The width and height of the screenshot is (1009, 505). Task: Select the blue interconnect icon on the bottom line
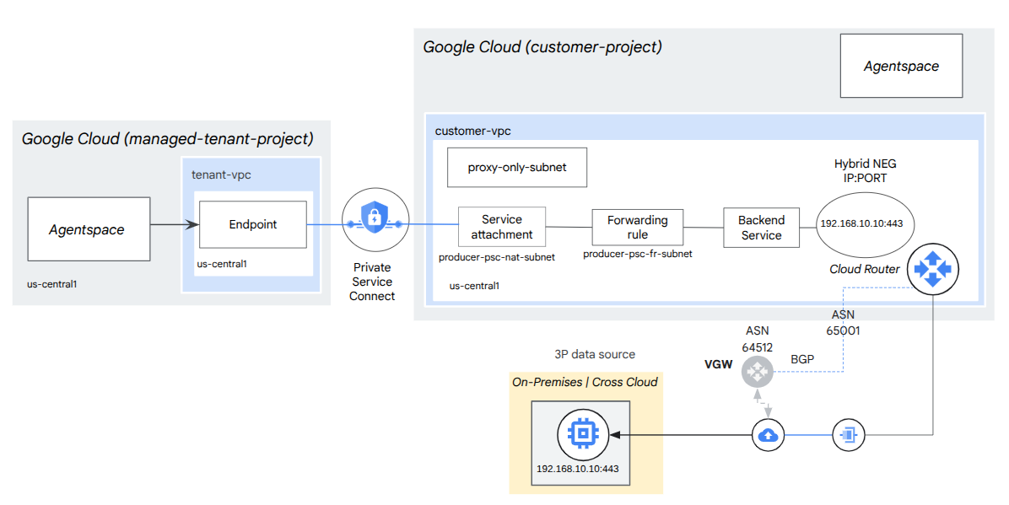coord(847,435)
